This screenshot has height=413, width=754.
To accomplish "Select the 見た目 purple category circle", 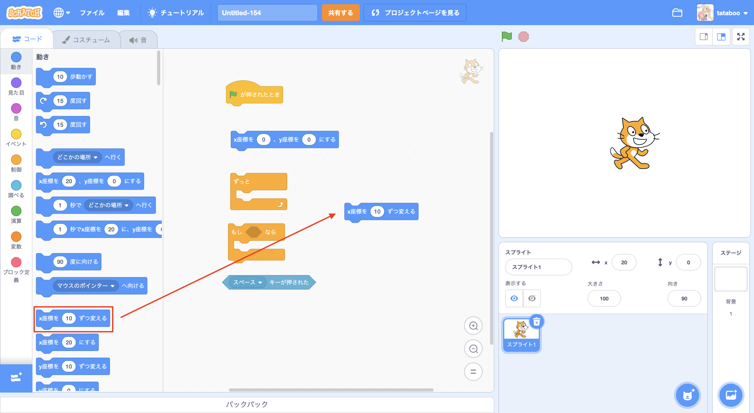I will pyautogui.click(x=16, y=83).
